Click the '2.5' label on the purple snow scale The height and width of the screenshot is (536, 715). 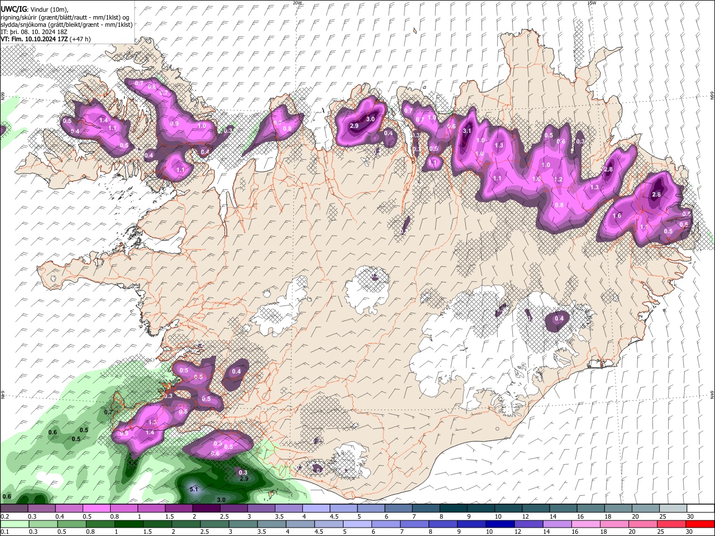[x=224, y=516]
